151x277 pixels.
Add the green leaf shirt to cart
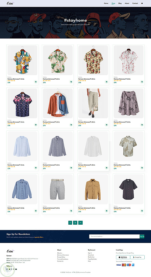click(71, 82)
